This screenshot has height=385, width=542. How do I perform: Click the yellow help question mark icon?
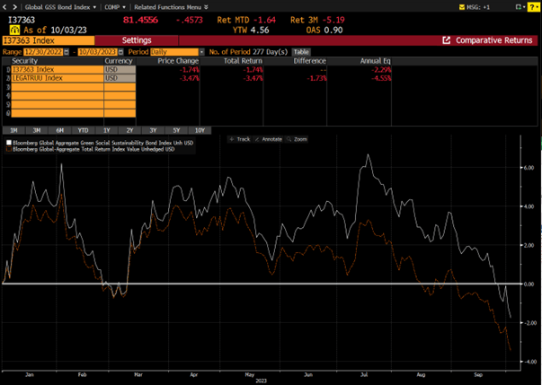click(531, 6)
